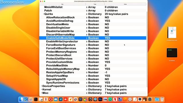The height and width of the screenshot is (103, 183).
Task: Select the ProtectMemoryRegions key
Action: click(61, 52)
